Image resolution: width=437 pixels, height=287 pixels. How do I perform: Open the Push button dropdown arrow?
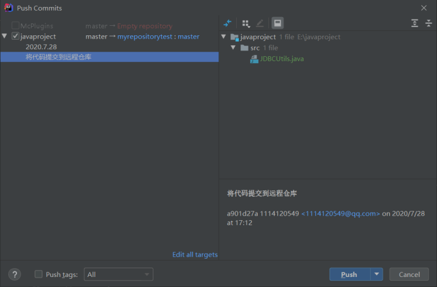click(x=376, y=274)
